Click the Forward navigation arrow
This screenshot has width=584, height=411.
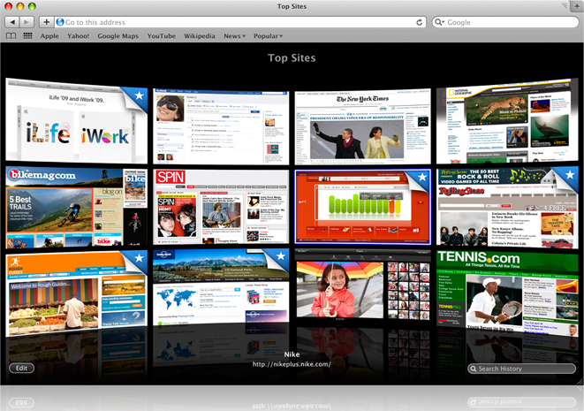[27, 22]
